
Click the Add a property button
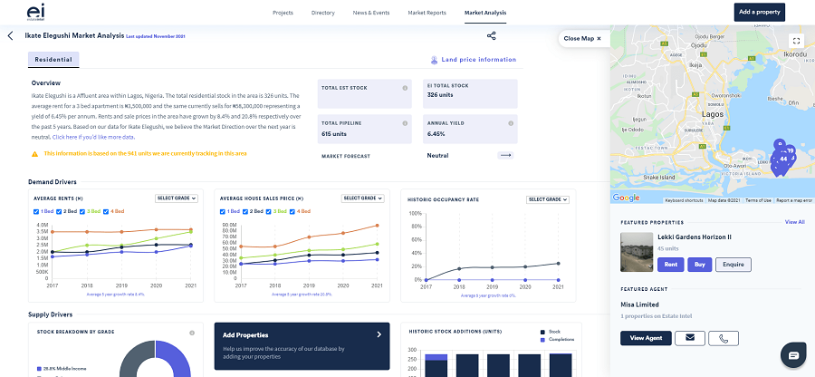(x=760, y=12)
